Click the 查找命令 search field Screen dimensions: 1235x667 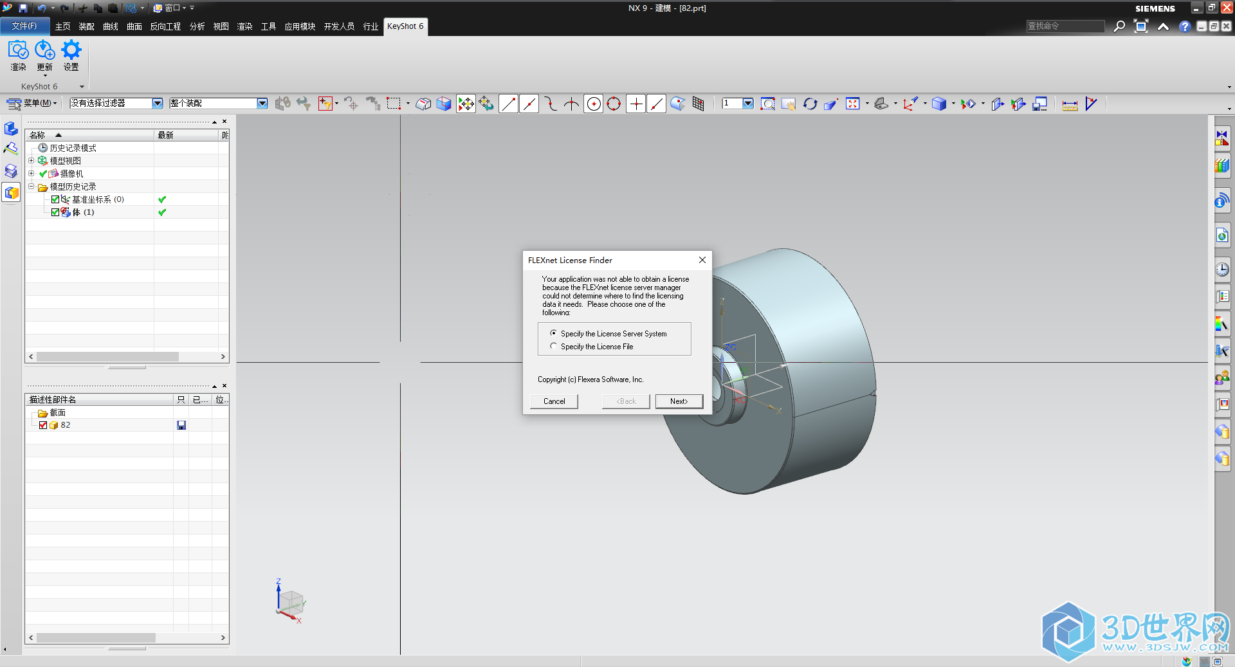coord(1065,26)
